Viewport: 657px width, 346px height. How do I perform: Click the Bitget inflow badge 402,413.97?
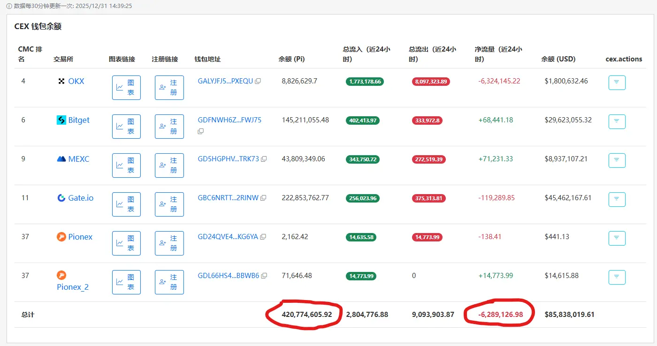[363, 120]
